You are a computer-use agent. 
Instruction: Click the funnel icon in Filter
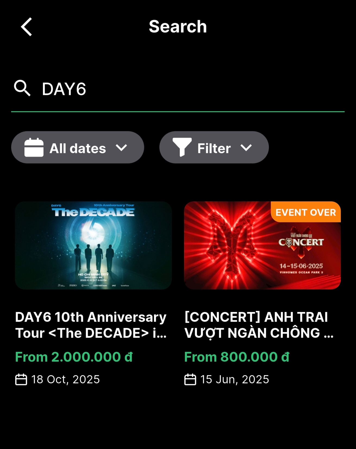coord(182,147)
